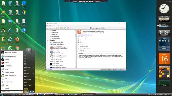This screenshot has width=172, height=96.
Task: Launch the WhatsApp desktop shortcut
Action: click(x=10, y=48)
